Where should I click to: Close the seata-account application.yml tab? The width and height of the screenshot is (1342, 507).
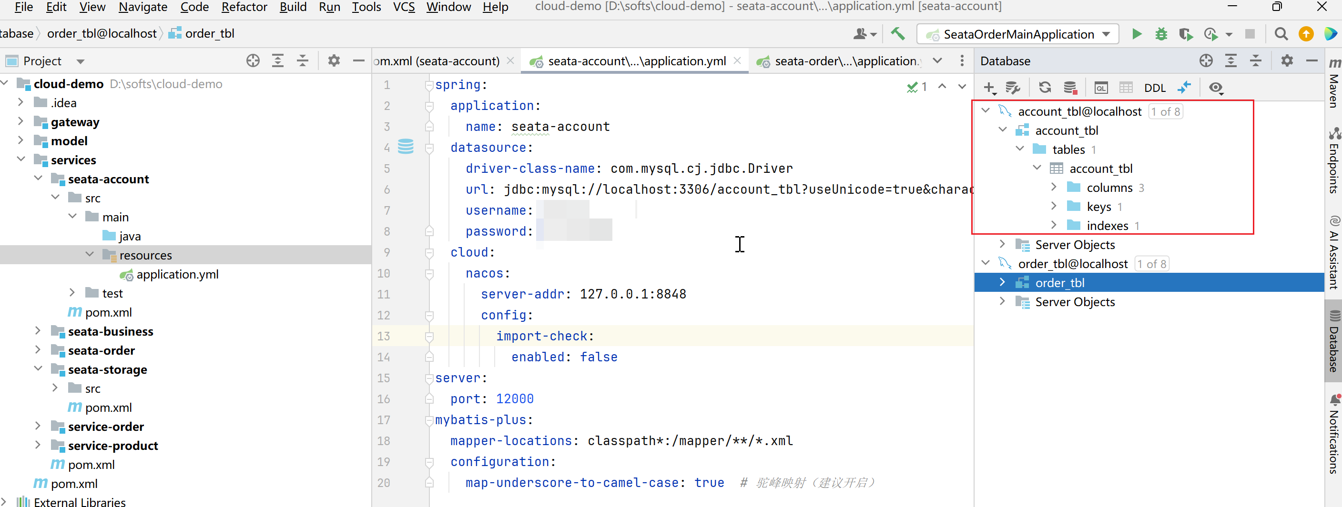[737, 61]
